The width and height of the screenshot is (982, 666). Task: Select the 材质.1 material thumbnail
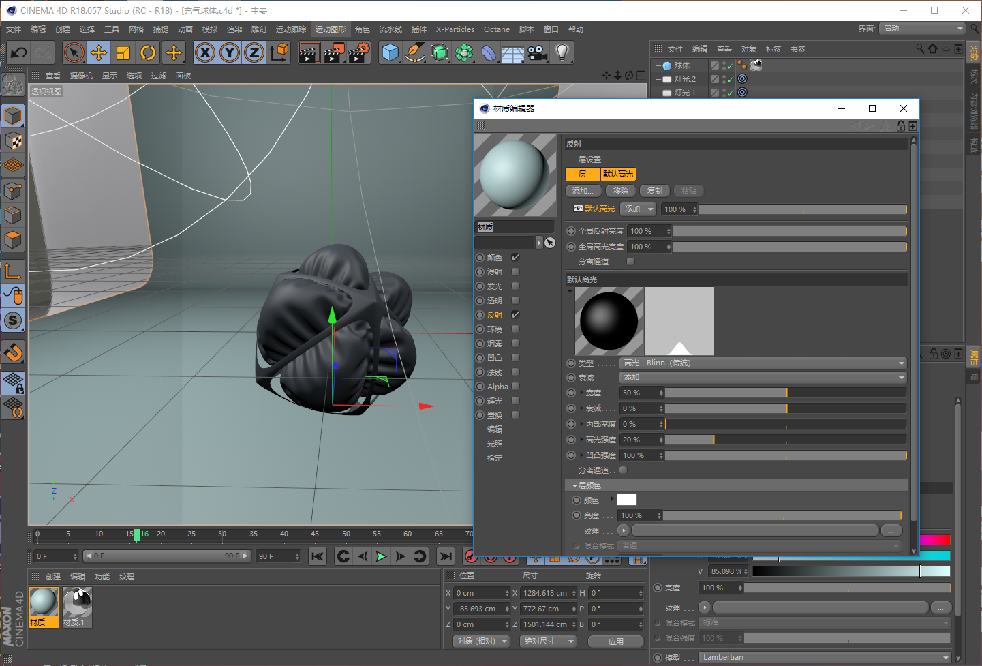77,607
